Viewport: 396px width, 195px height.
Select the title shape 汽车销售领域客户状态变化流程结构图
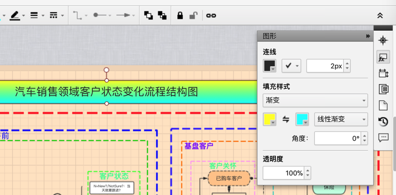[106, 91]
